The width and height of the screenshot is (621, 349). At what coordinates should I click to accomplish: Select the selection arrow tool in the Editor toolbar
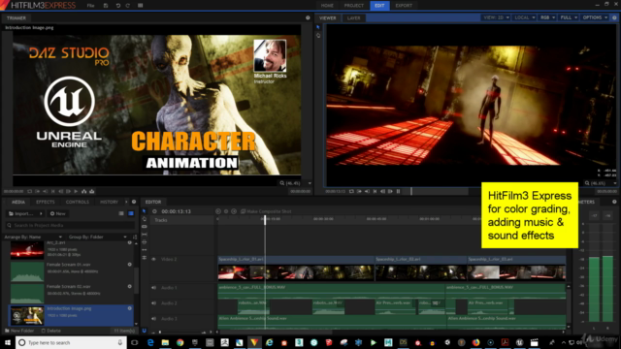tap(145, 211)
